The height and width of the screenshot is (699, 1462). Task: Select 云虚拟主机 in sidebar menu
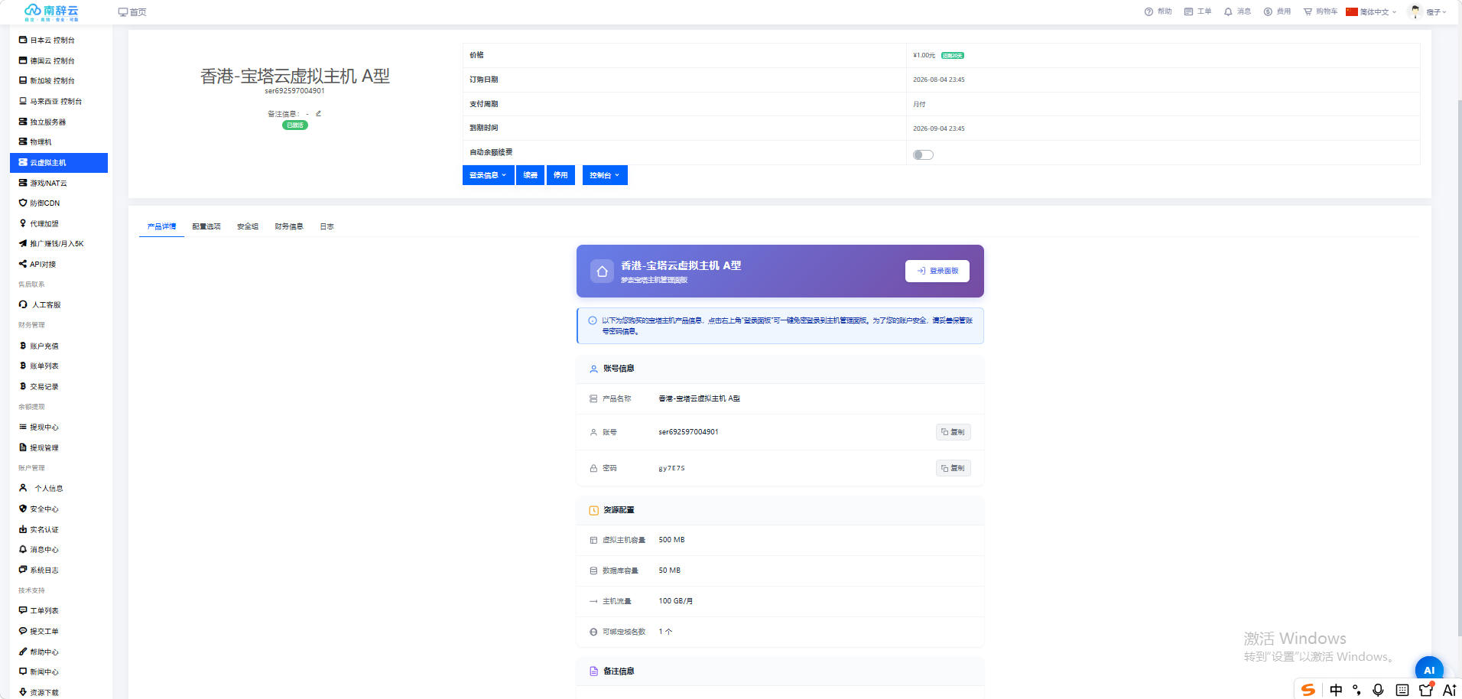pos(59,162)
